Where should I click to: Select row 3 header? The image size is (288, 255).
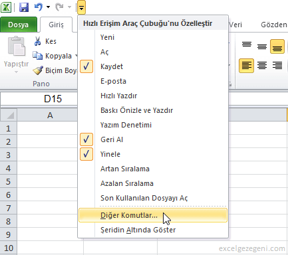tap(9, 155)
